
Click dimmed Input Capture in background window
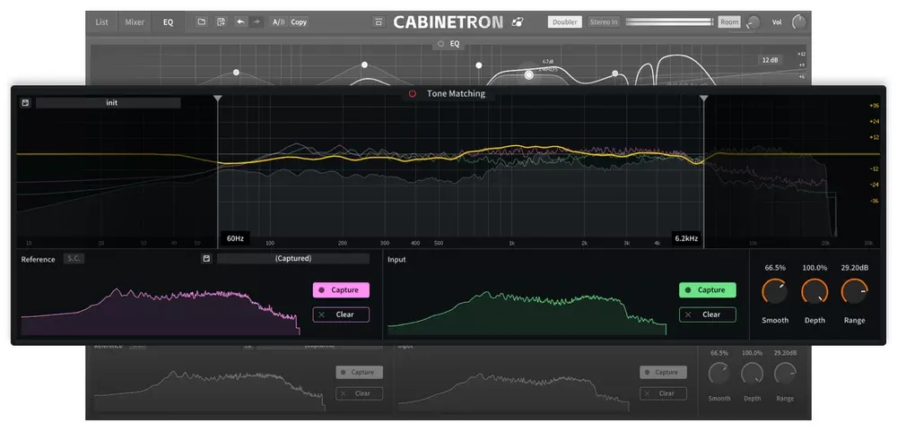tap(663, 372)
